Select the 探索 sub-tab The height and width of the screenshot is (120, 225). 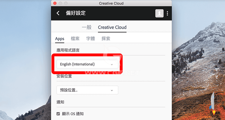point(106,38)
